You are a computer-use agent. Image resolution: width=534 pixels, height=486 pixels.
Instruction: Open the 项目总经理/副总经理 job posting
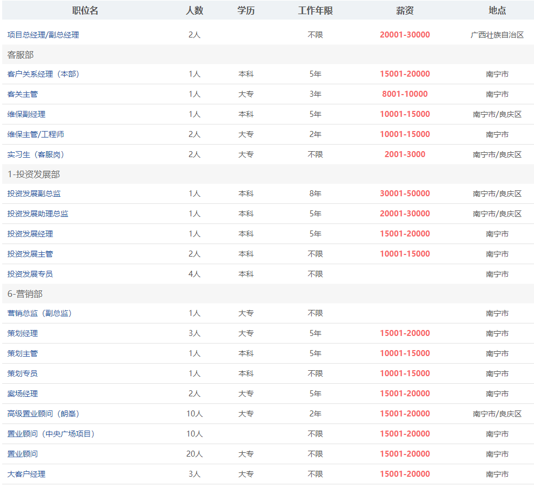click(x=43, y=35)
